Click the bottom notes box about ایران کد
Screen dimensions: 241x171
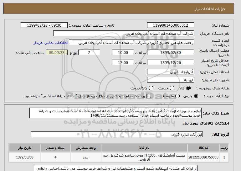click(x=115, y=168)
